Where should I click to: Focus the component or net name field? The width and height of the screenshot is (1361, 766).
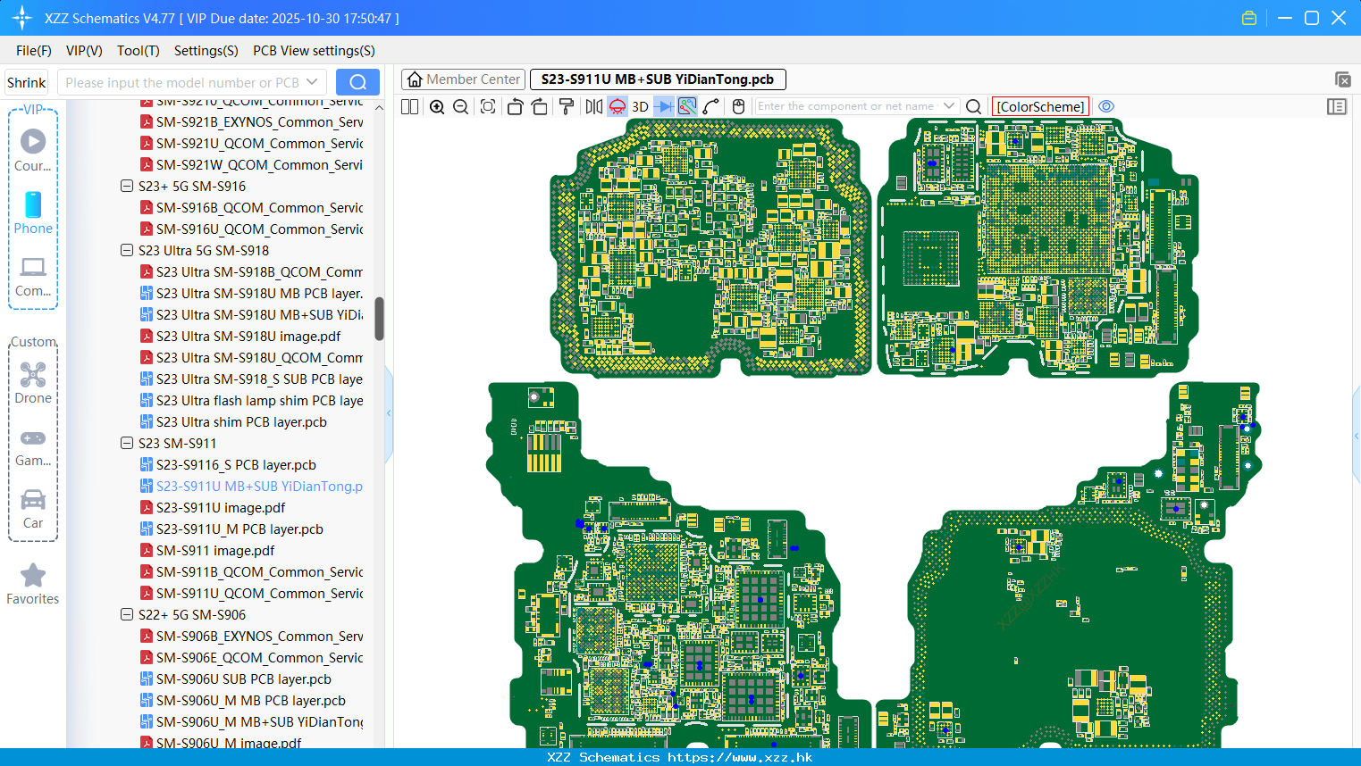point(847,106)
